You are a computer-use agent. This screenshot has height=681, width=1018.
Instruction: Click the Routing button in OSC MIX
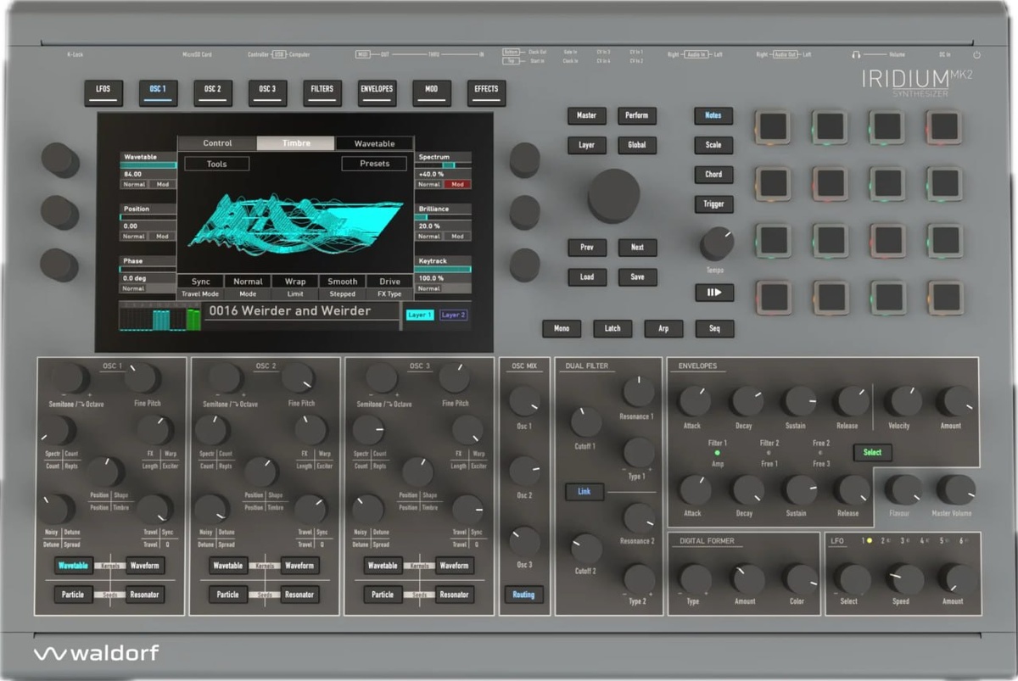(x=523, y=594)
